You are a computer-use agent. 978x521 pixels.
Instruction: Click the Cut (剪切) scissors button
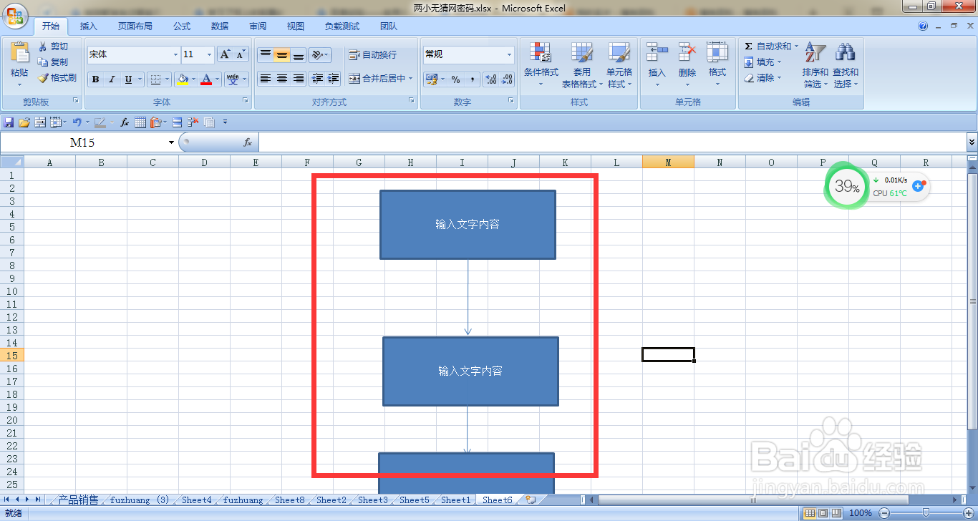pos(54,46)
